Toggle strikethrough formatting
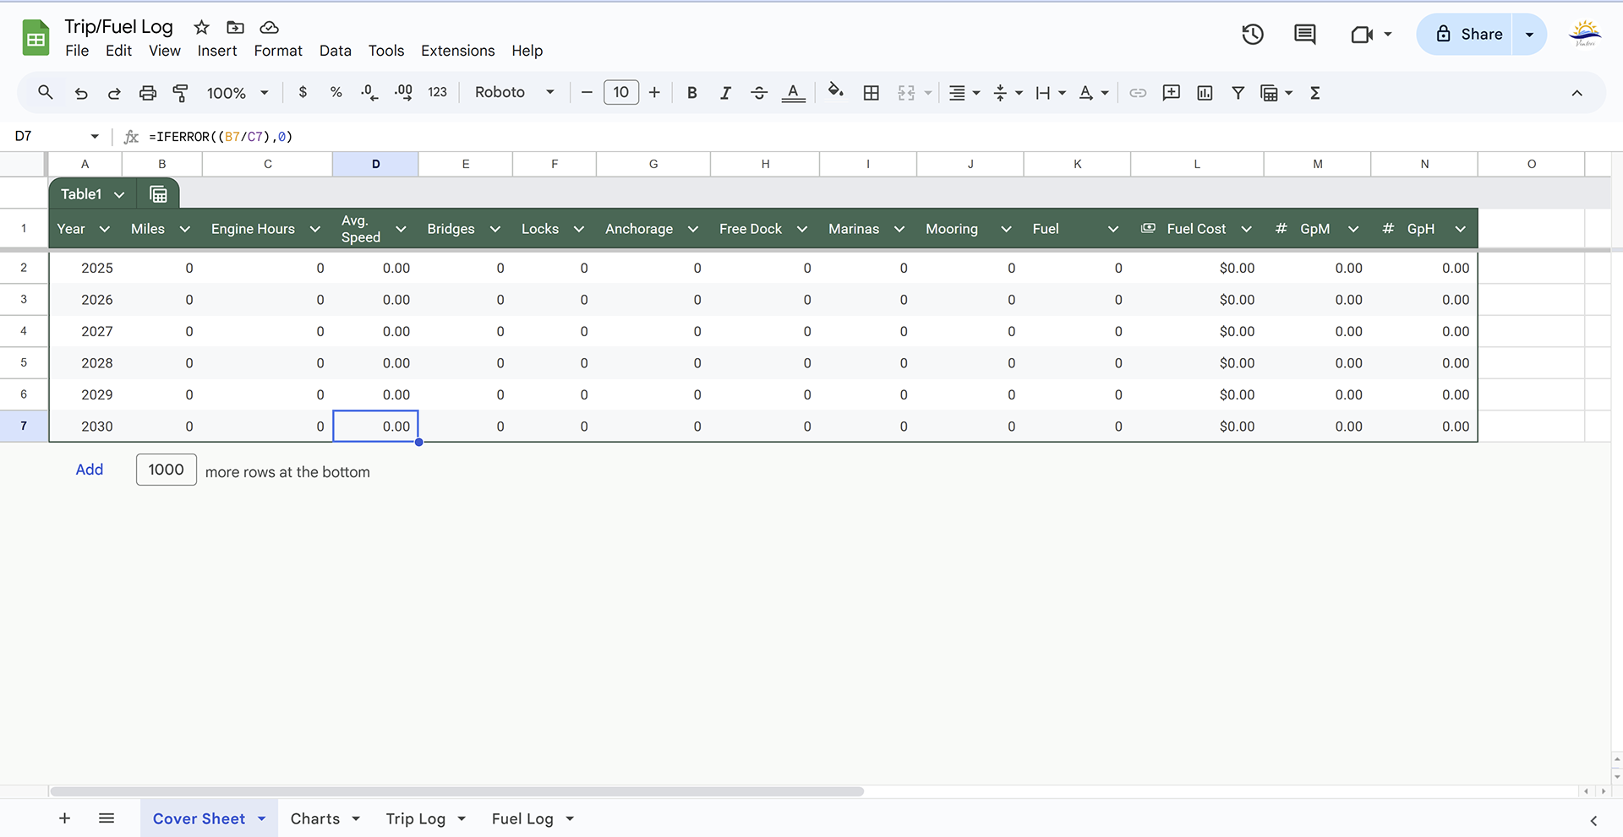The image size is (1623, 837). 759,93
